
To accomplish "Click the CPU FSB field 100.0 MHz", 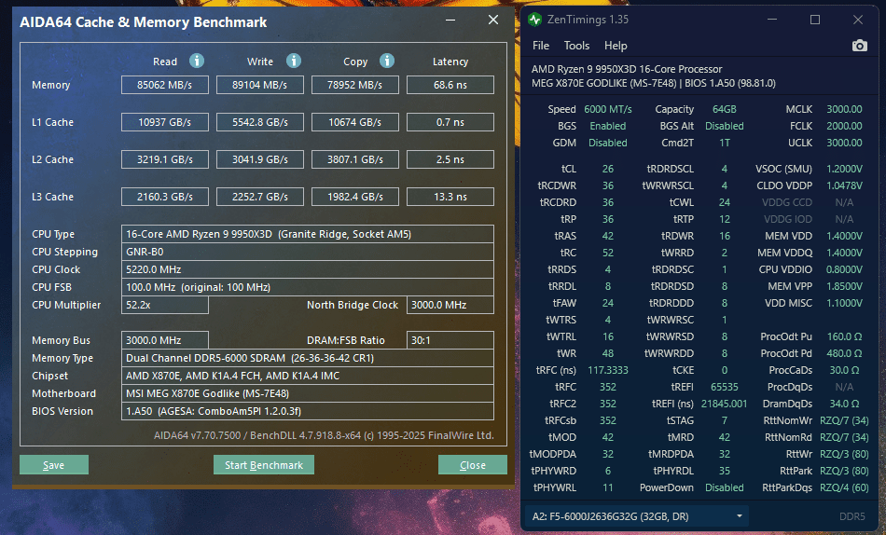I will pos(308,287).
